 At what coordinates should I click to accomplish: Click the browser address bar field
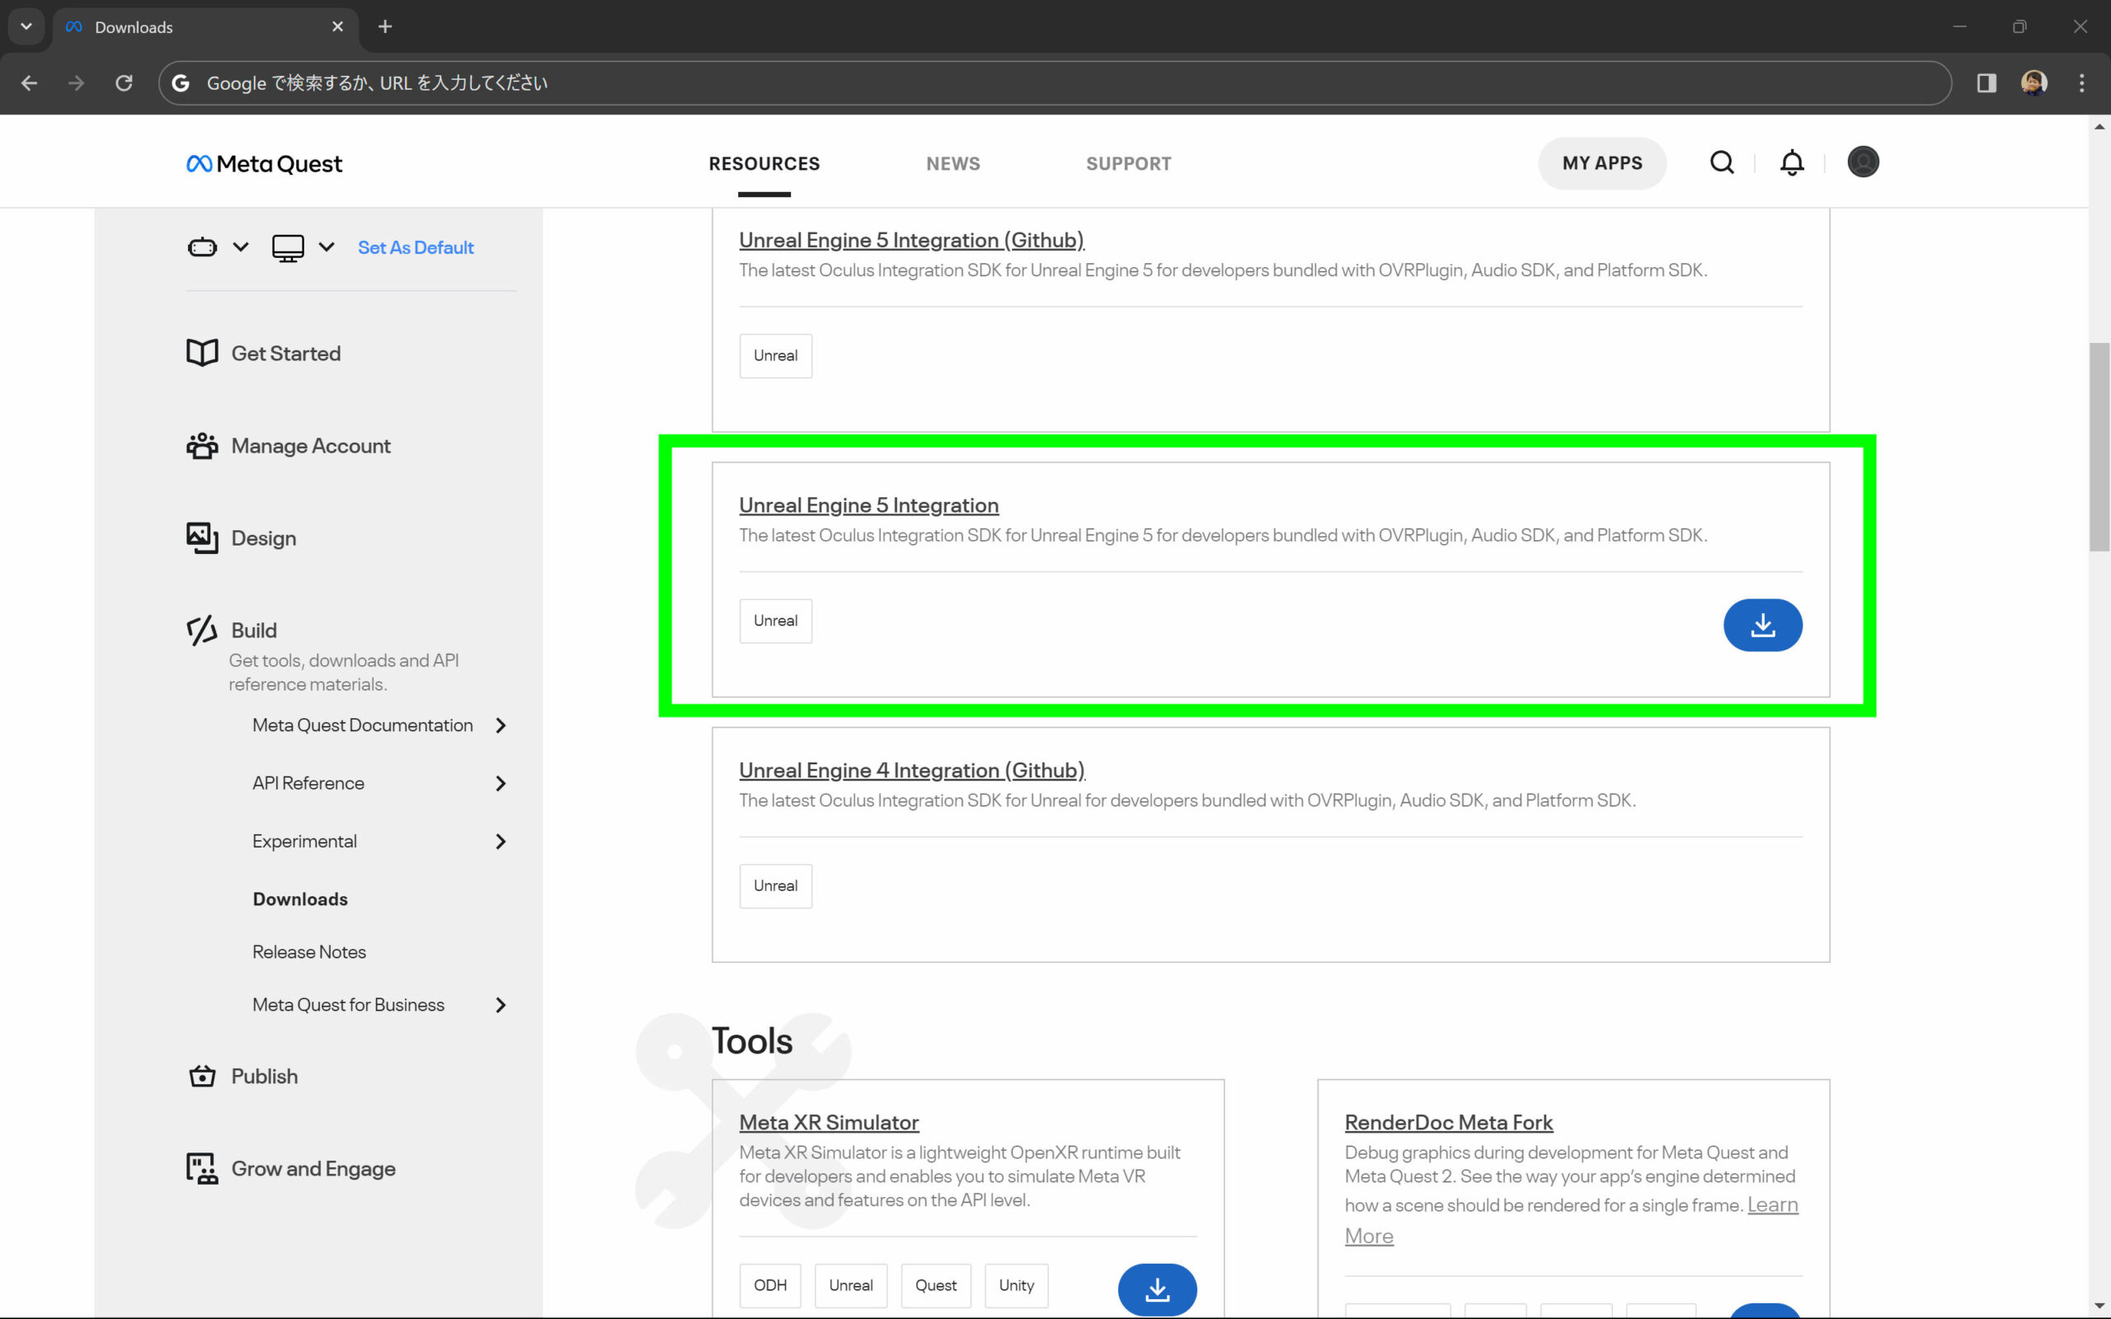point(1046,83)
